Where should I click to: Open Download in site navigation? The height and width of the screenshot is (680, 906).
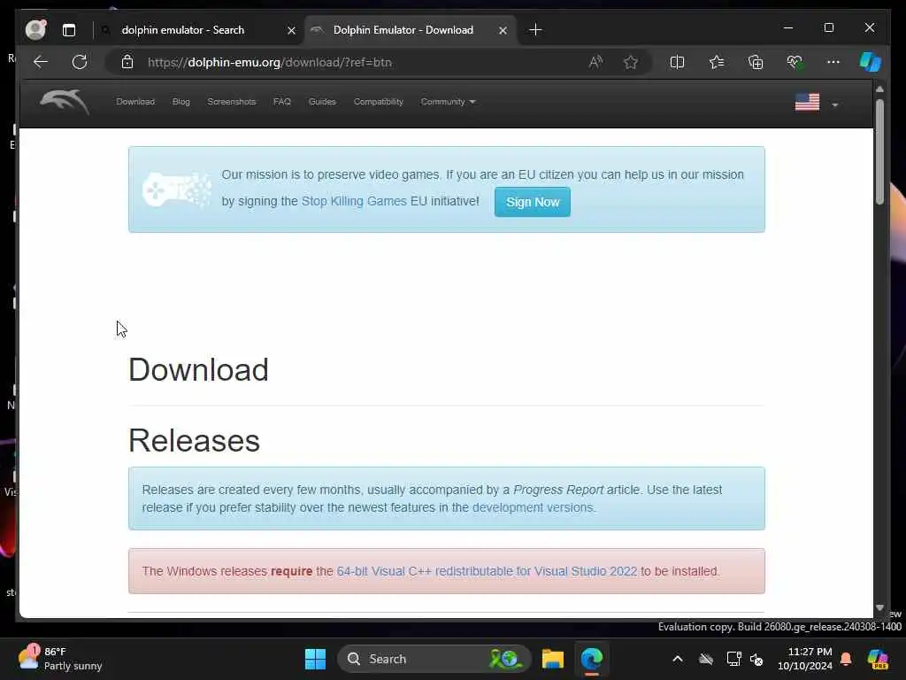point(135,102)
